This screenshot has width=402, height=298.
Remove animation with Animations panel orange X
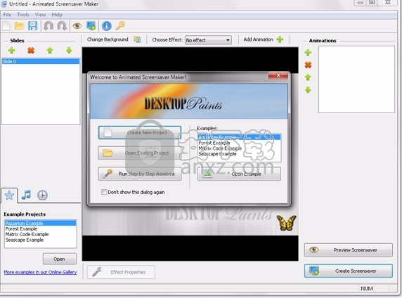[x=308, y=65]
